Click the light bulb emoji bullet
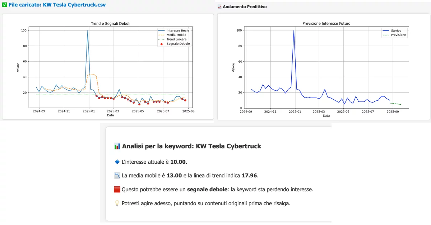The width and height of the screenshot is (431, 225). pyautogui.click(x=117, y=203)
